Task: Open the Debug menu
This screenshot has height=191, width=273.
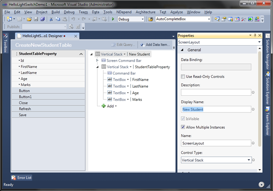Action: pyautogui.click(x=69, y=12)
